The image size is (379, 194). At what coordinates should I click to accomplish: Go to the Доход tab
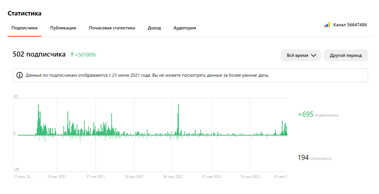pyautogui.click(x=154, y=28)
